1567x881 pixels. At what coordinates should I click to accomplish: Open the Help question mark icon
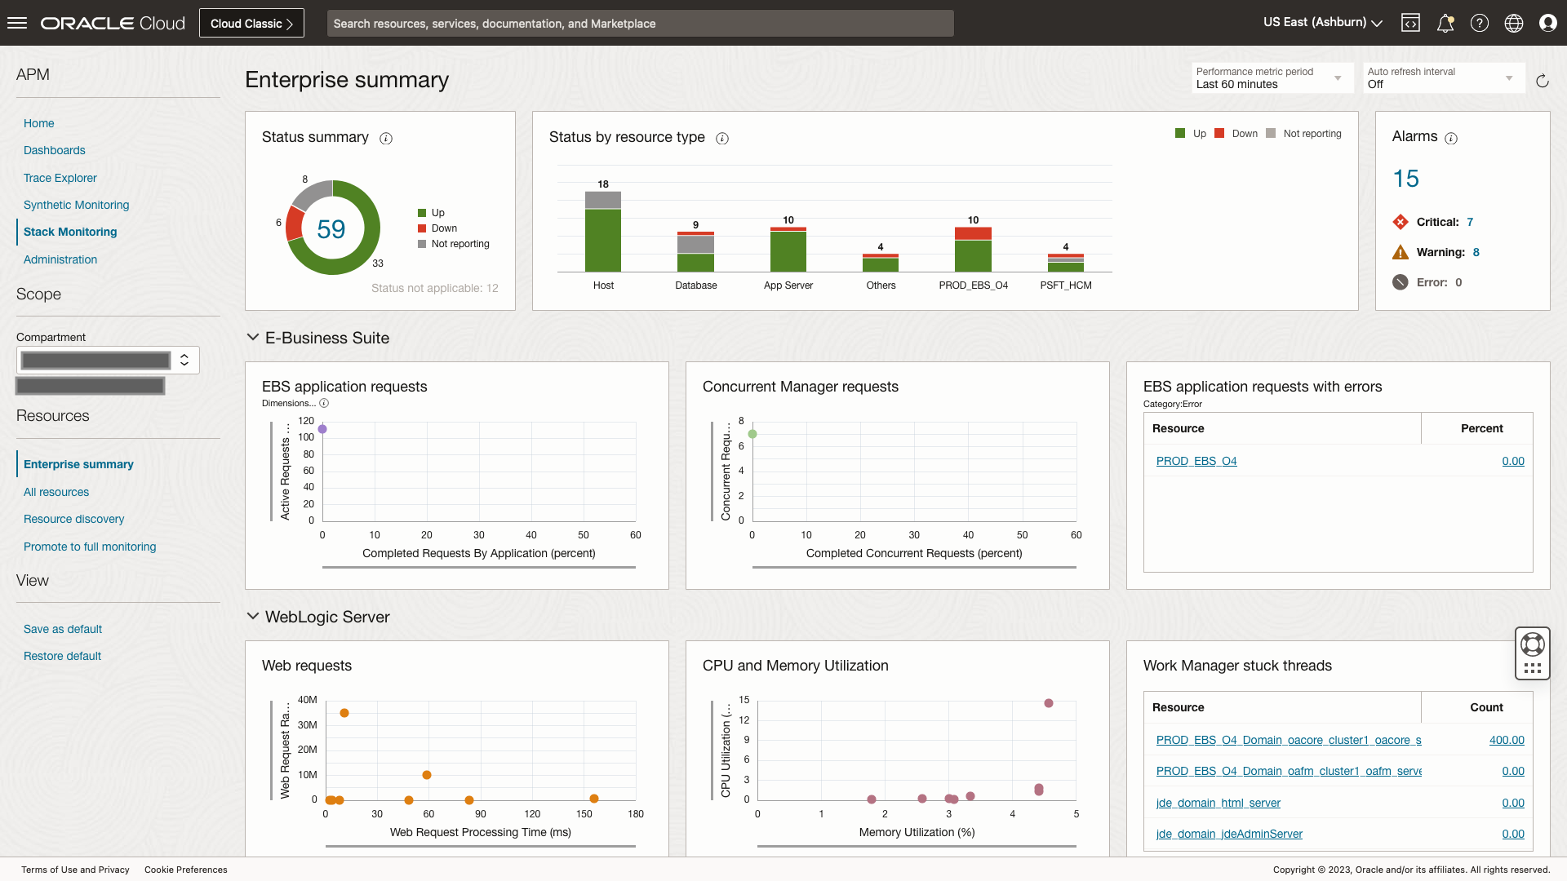pyautogui.click(x=1480, y=23)
